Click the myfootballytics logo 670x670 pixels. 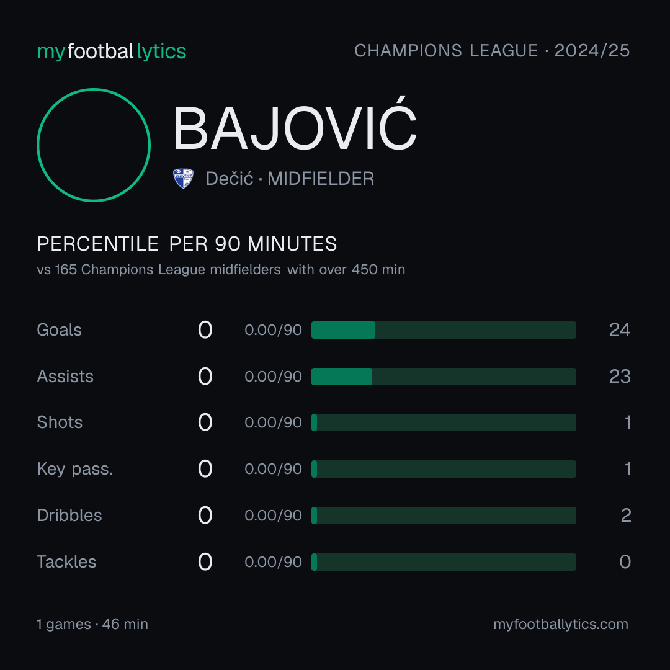pos(112,51)
